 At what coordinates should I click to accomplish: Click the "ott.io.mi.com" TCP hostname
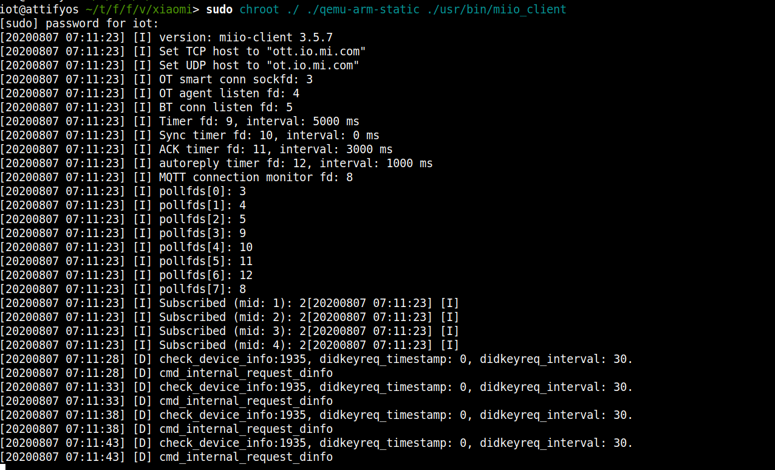(x=316, y=52)
